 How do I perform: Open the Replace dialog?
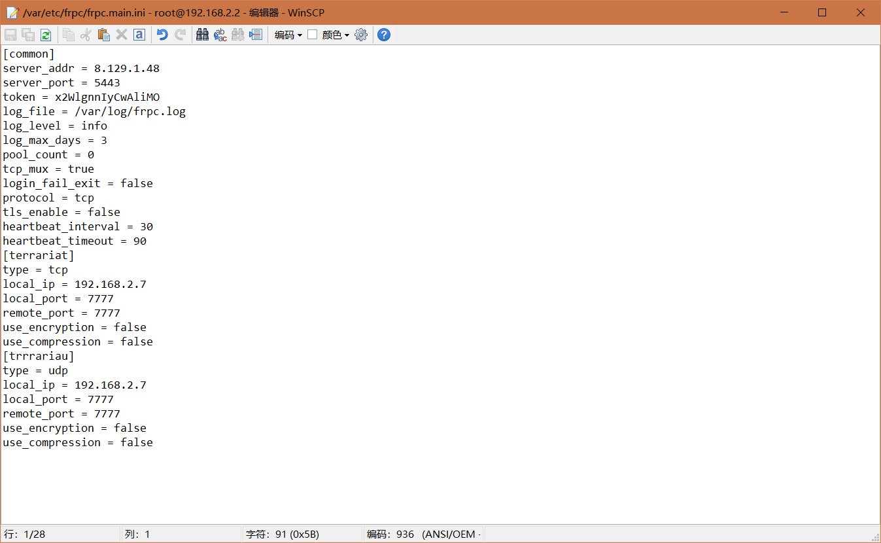coord(220,34)
